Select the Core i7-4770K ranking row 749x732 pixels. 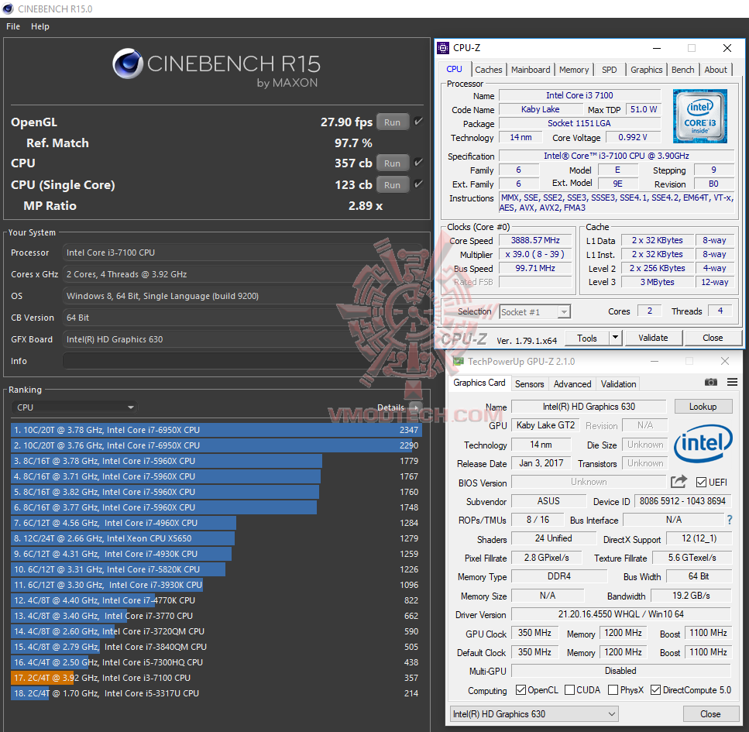tap(216, 600)
